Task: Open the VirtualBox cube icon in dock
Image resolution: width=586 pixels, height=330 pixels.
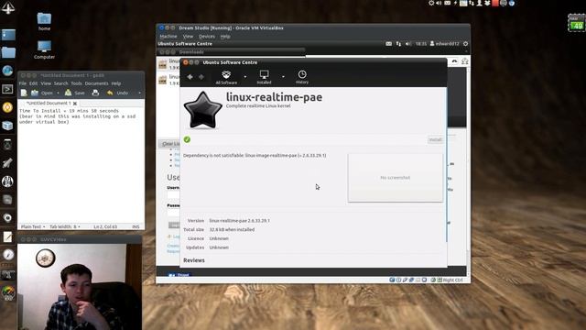Action: (x=7, y=126)
